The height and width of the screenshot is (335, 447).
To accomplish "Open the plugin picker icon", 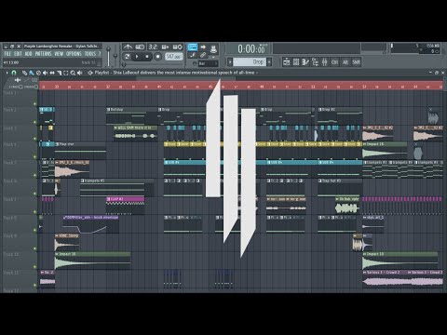I will [x=213, y=48].
